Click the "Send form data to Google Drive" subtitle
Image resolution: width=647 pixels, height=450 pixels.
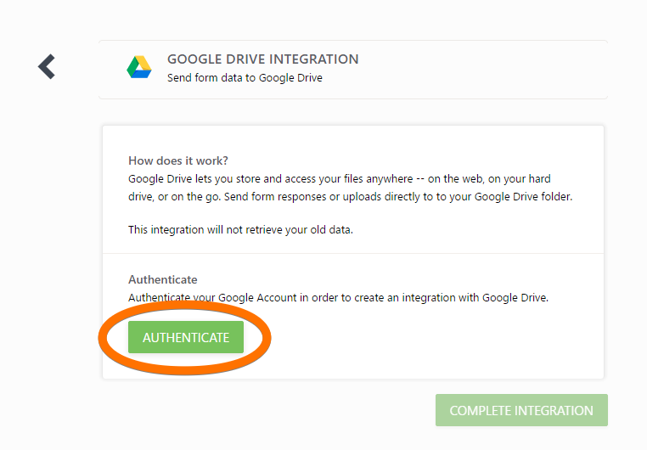(245, 78)
